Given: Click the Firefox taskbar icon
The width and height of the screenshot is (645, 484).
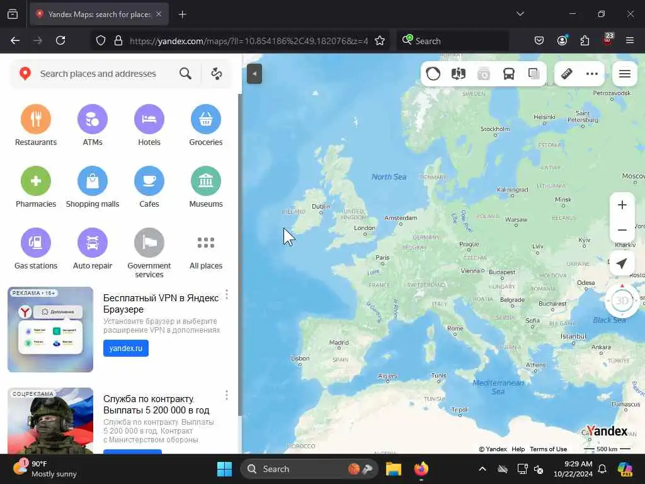Looking at the screenshot, I should click(x=421, y=469).
